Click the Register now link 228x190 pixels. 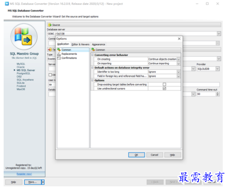point(24,174)
